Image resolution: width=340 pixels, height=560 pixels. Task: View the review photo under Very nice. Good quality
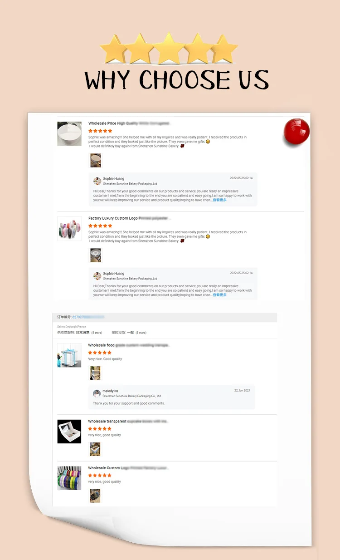click(95, 373)
